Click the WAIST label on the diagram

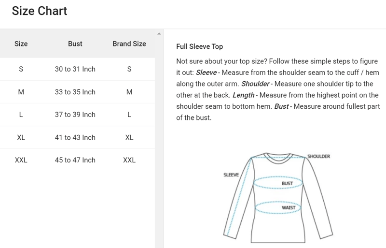[x=288, y=208]
